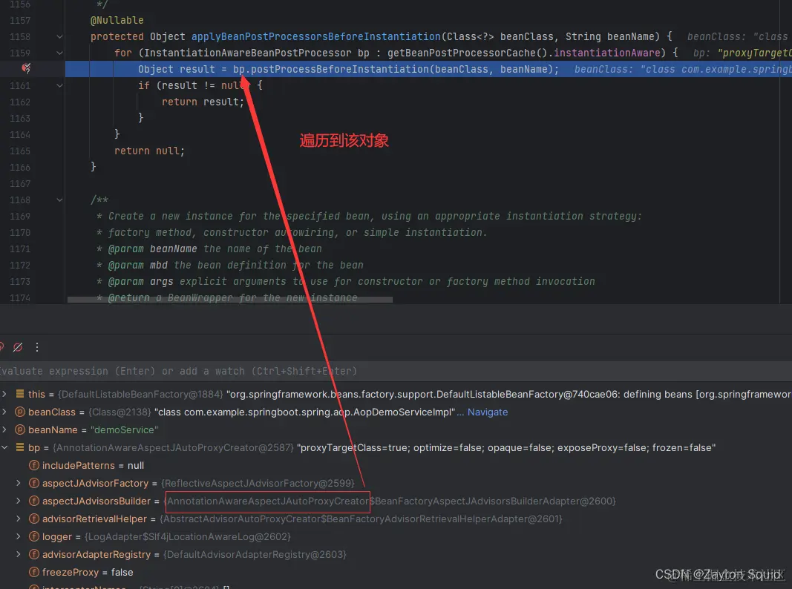Viewport: 792px width, 589px height.
Task: Click the postProcessBeforeInstantiation method call
Action: (x=339, y=69)
